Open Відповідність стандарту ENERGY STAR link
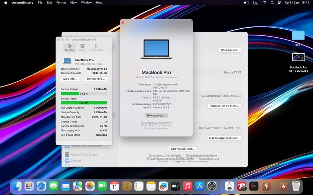 170,158
